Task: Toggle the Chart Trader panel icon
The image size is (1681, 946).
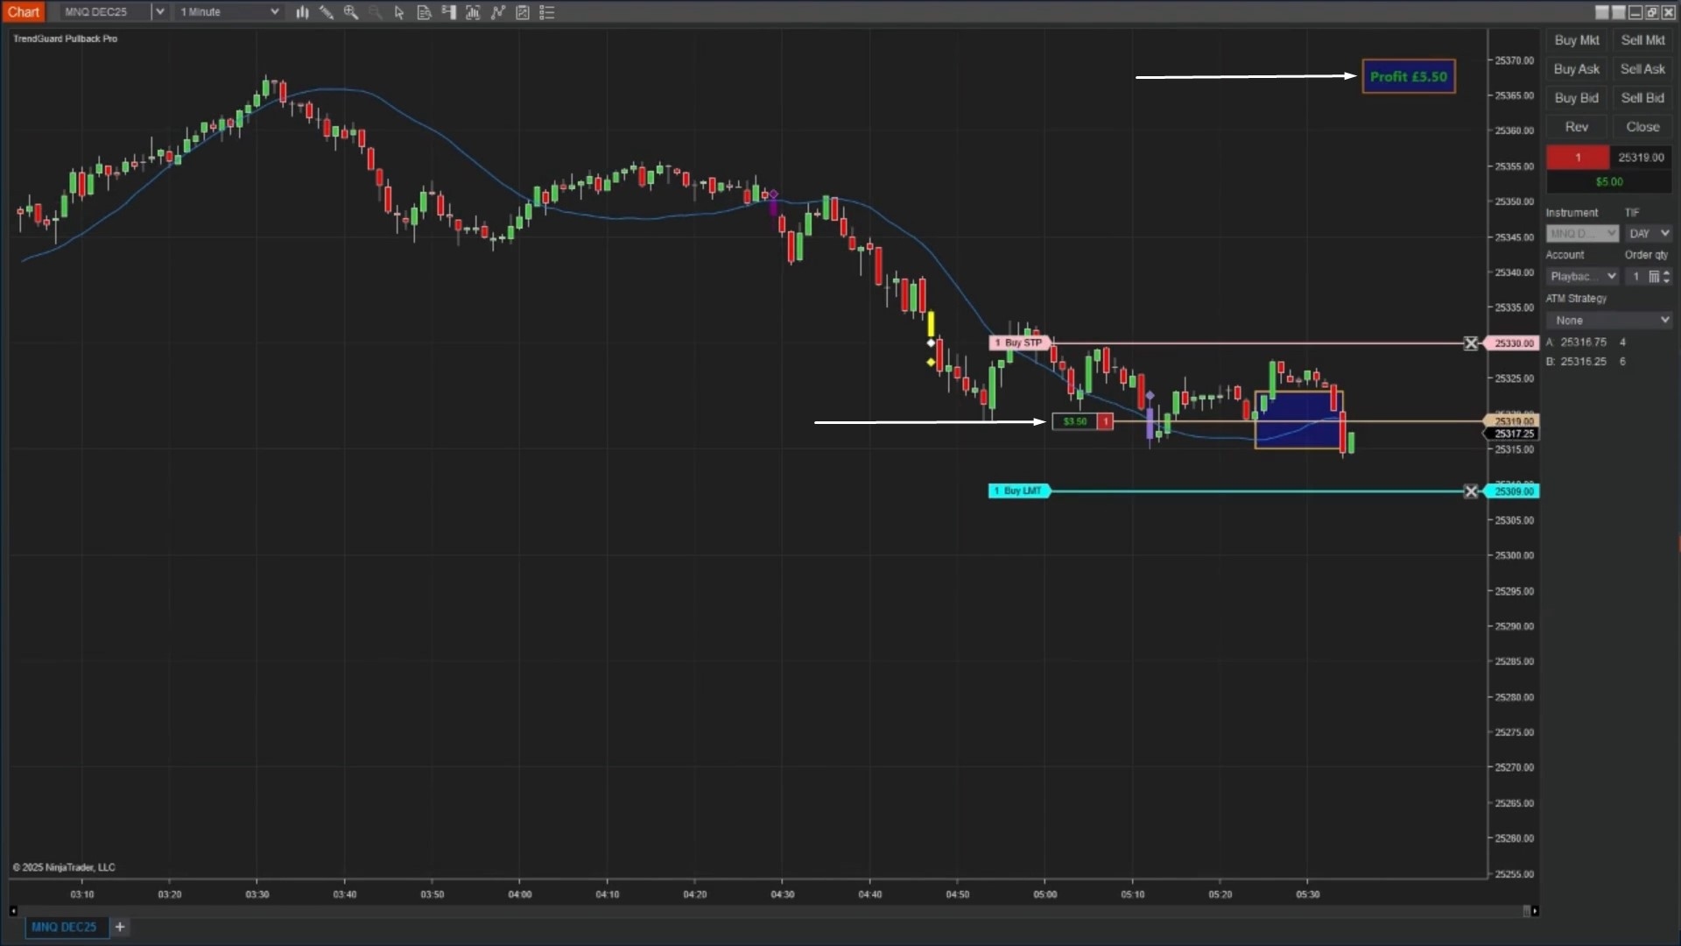Action: point(449,12)
